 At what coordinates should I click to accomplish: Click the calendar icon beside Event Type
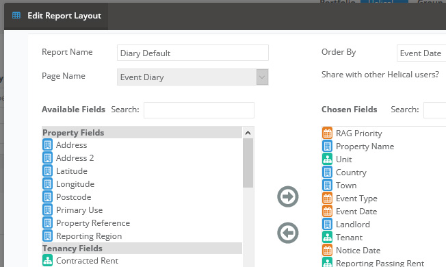328,198
